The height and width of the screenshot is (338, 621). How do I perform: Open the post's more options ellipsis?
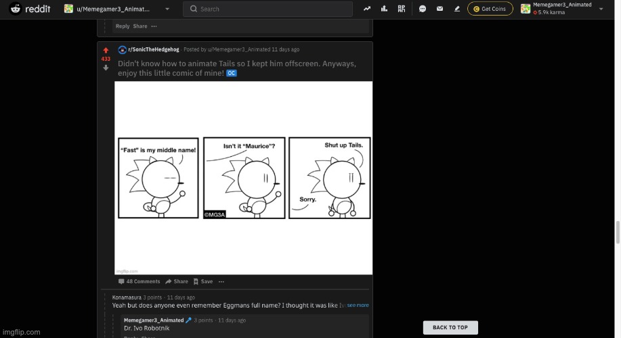click(x=221, y=281)
